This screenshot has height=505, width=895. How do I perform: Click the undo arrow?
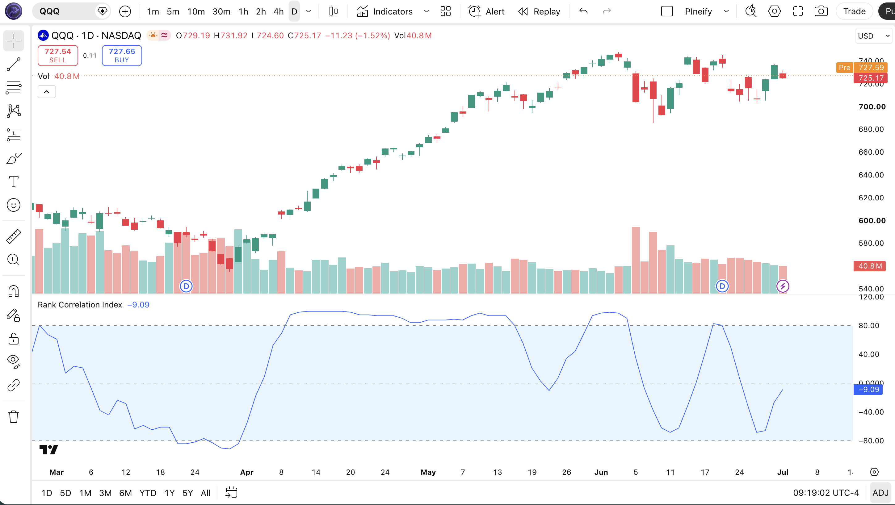coord(583,11)
